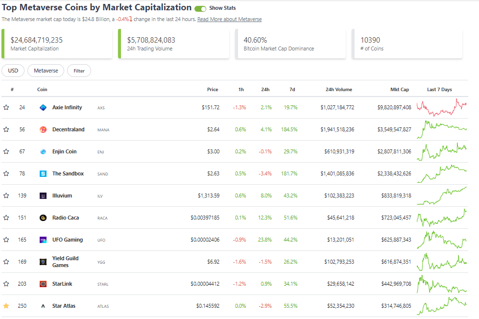Image resolution: width=479 pixels, height=319 pixels.
Task: Open the Yield Guild Games page
Action: [x=65, y=262]
